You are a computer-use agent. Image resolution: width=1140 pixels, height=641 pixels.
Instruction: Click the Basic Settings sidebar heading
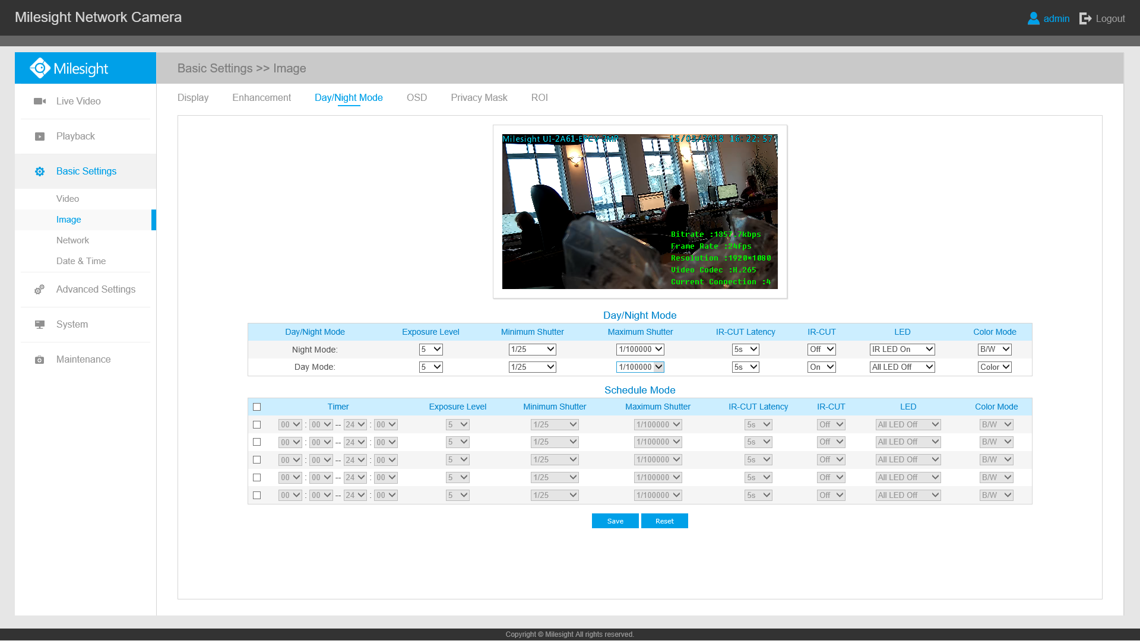point(85,172)
